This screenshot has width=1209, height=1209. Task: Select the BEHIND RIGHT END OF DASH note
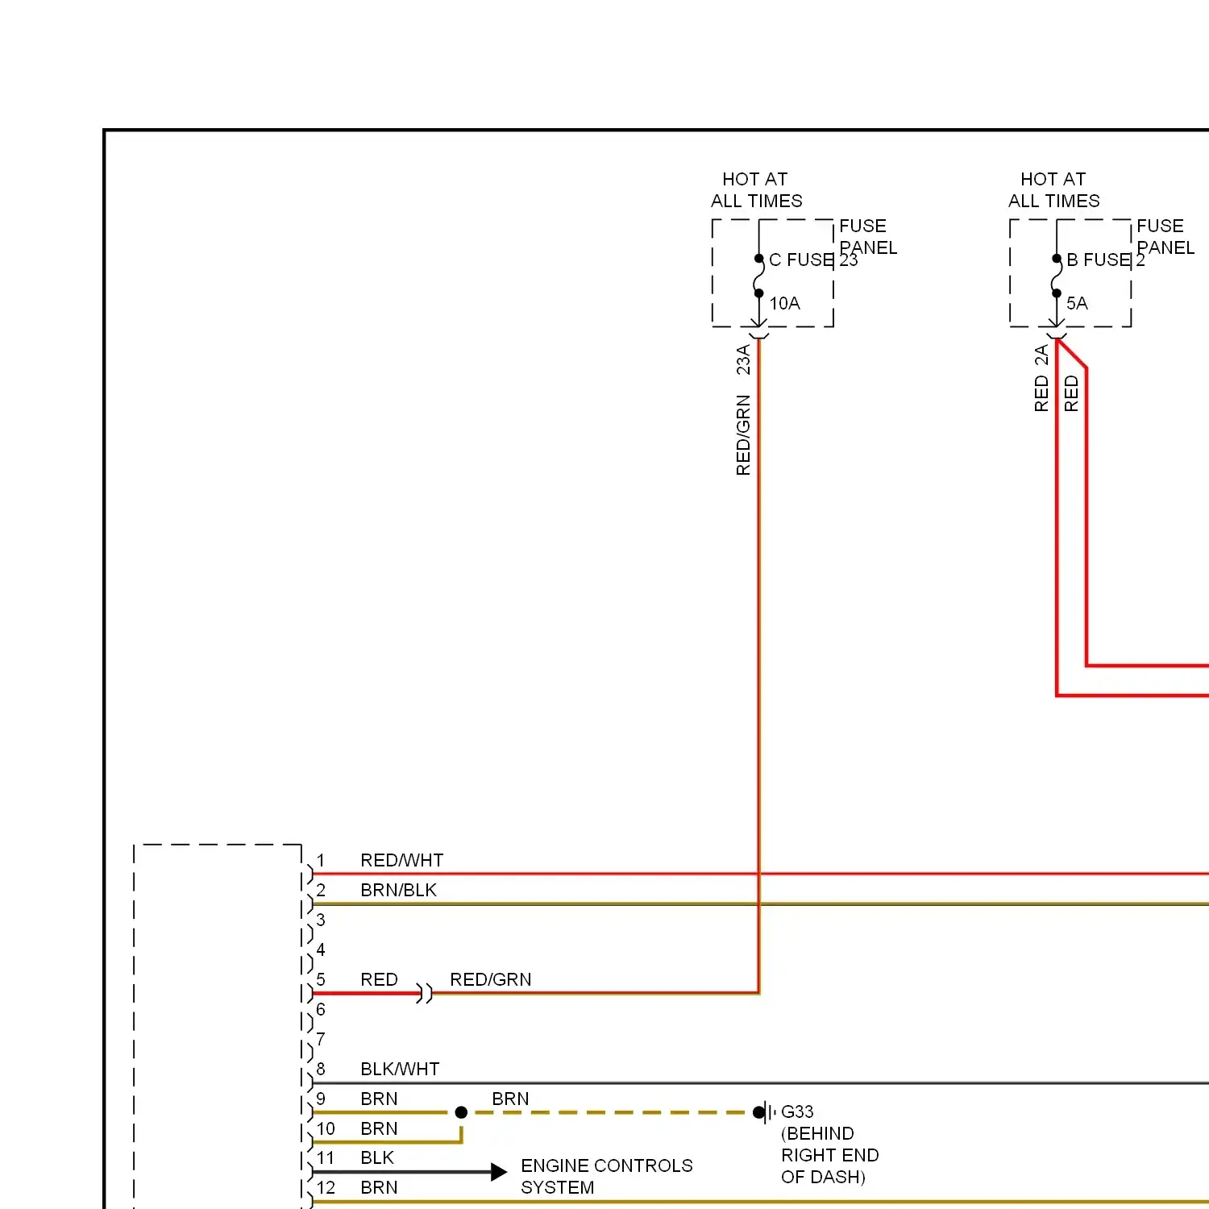830,1155
